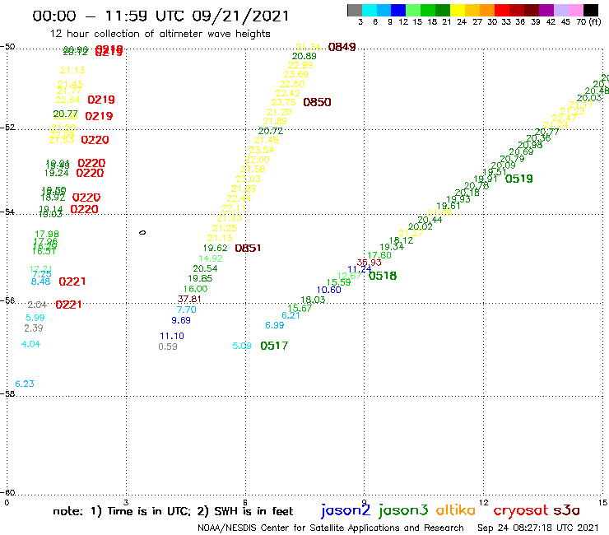Click the black legend color swatch

tap(591, 10)
